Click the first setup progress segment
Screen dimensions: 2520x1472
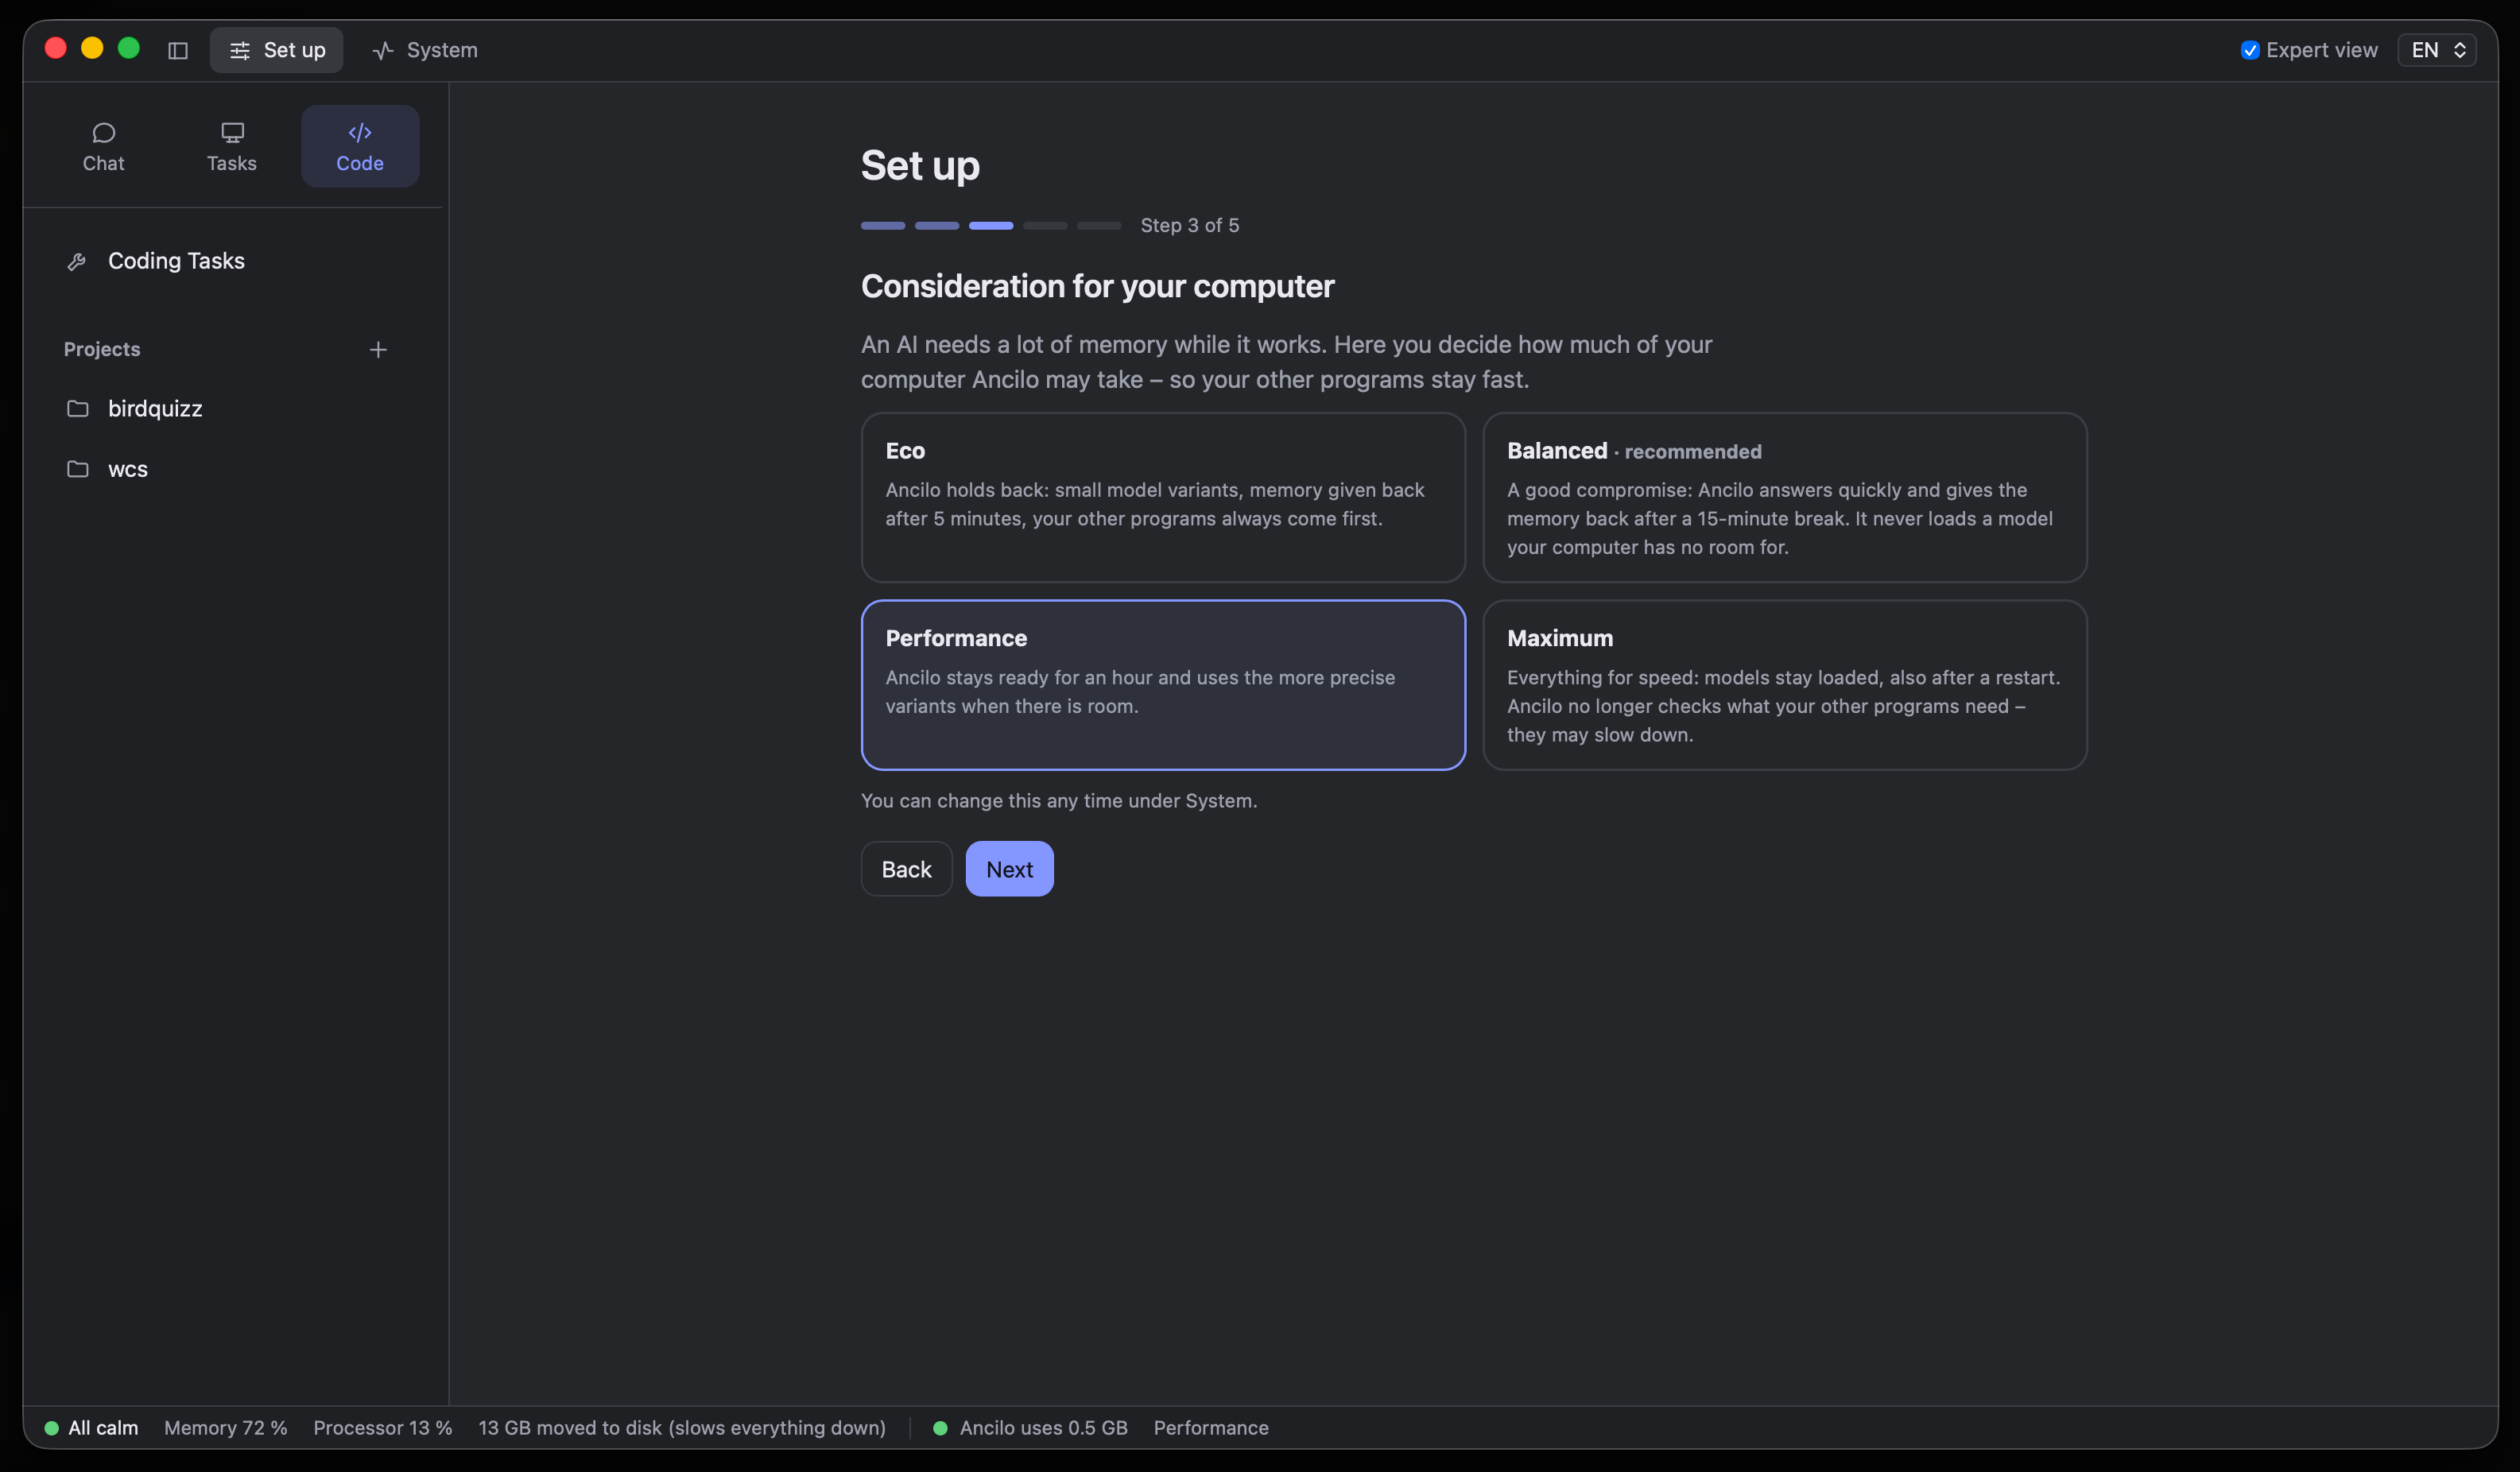tap(883, 226)
